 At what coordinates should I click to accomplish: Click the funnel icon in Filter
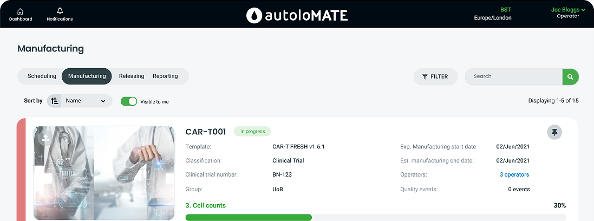pyautogui.click(x=425, y=77)
